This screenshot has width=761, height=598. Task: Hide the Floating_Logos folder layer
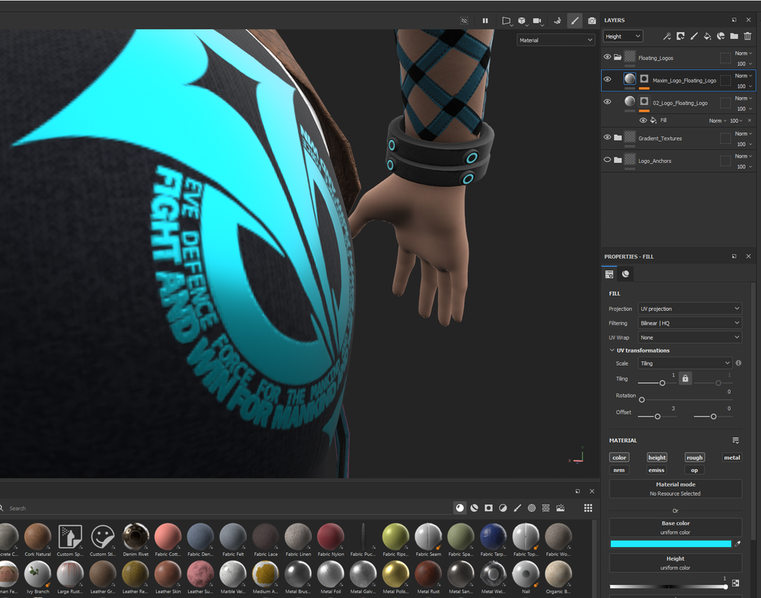pos(606,57)
